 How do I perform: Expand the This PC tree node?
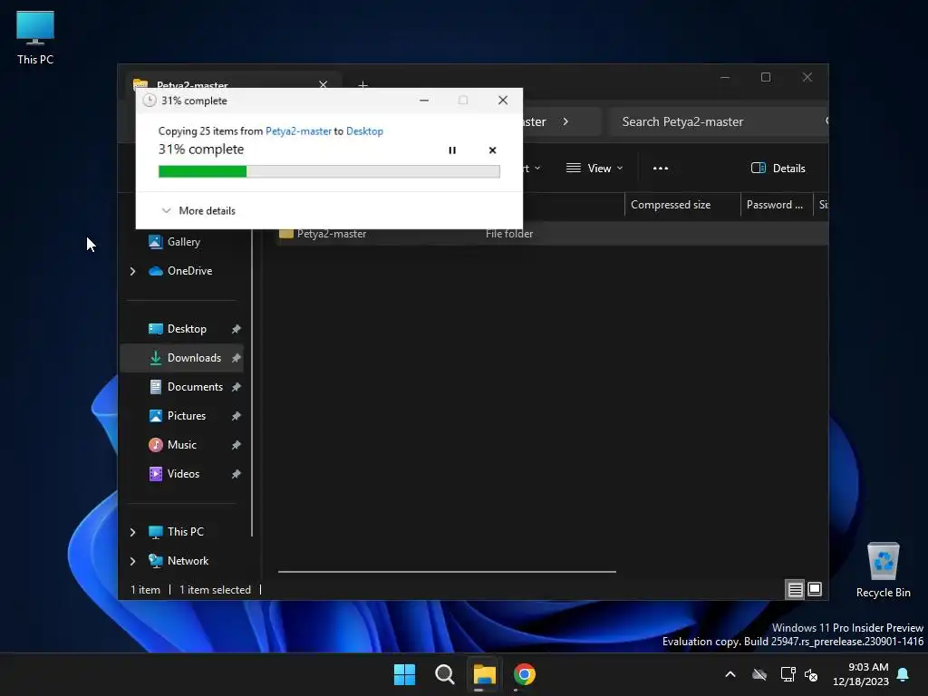pos(132,532)
